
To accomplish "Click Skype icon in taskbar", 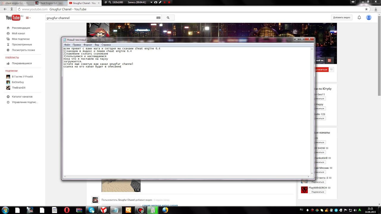I will (91, 210).
